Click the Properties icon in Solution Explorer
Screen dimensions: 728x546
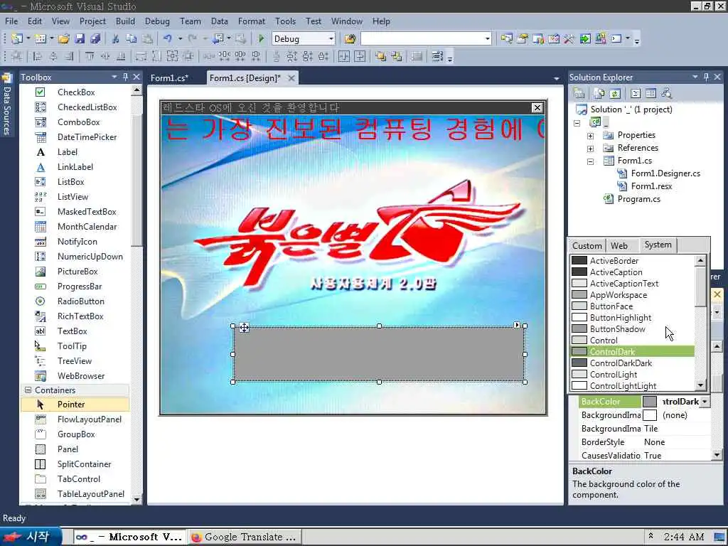click(579, 93)
